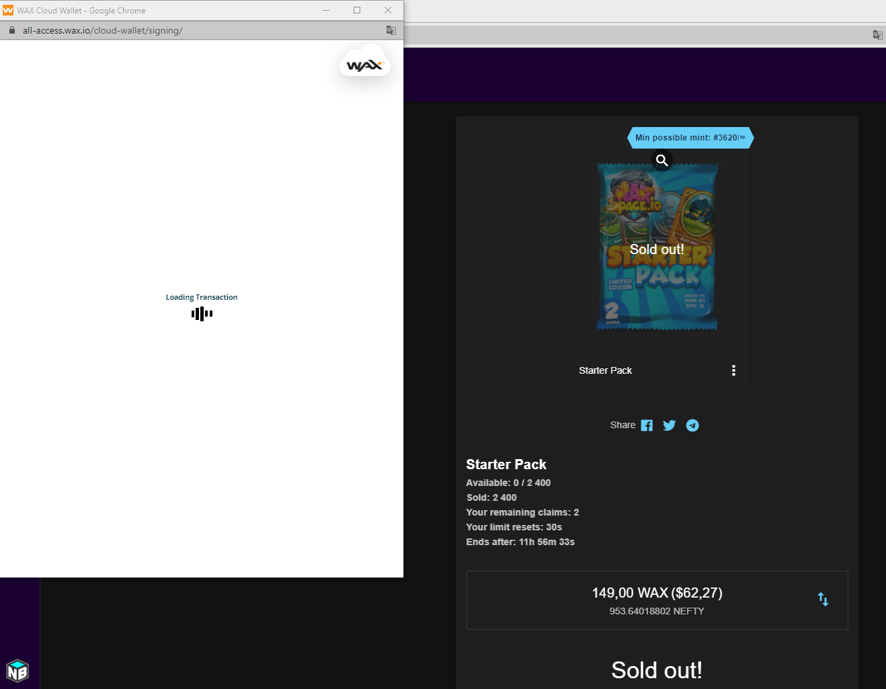Click 'Ends after: 11h 56m 33s' text
The height and width of the screenshot is (689, 886).
(520, 542)
